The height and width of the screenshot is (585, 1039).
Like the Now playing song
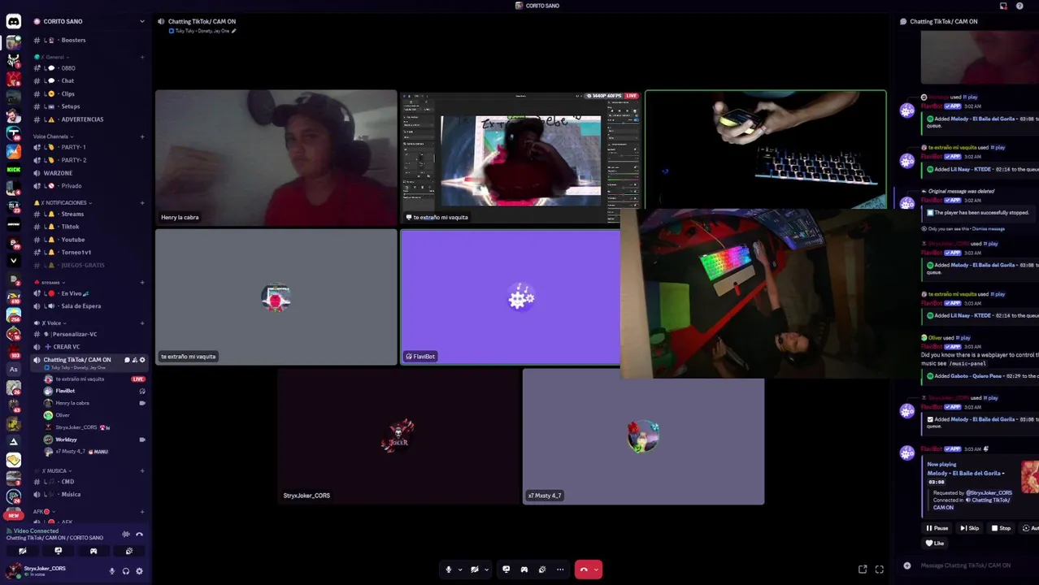pyautogui.click(x=935, y=543)
